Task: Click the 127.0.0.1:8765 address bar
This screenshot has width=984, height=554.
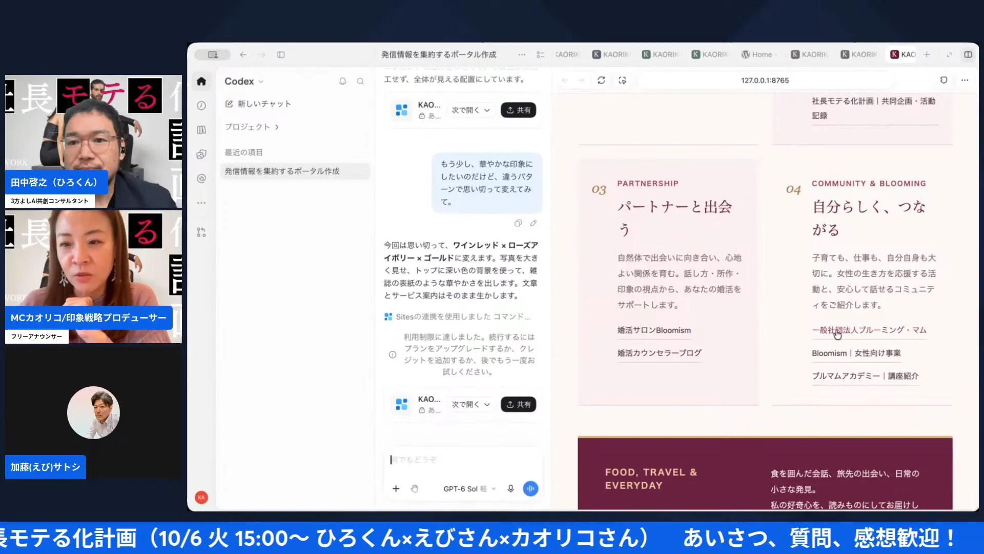Action: [x=765, y=81]
